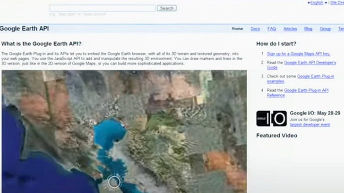Open the Group tab
The image size is (344, 193).
click(x=325, y=29)
